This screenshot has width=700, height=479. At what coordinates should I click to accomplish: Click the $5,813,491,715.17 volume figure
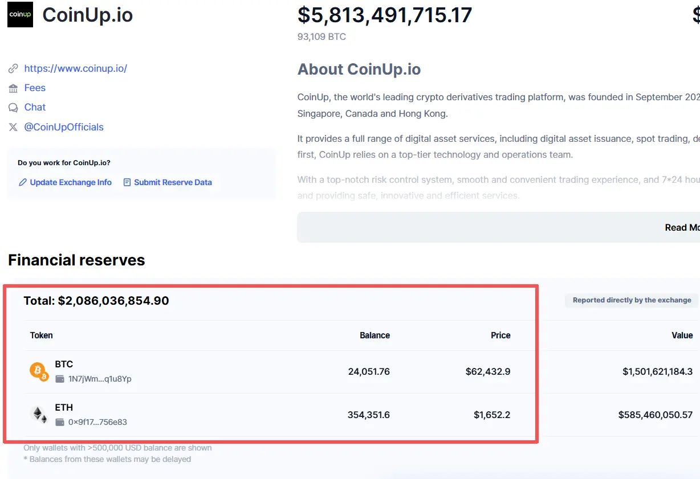tap(385, 15)
